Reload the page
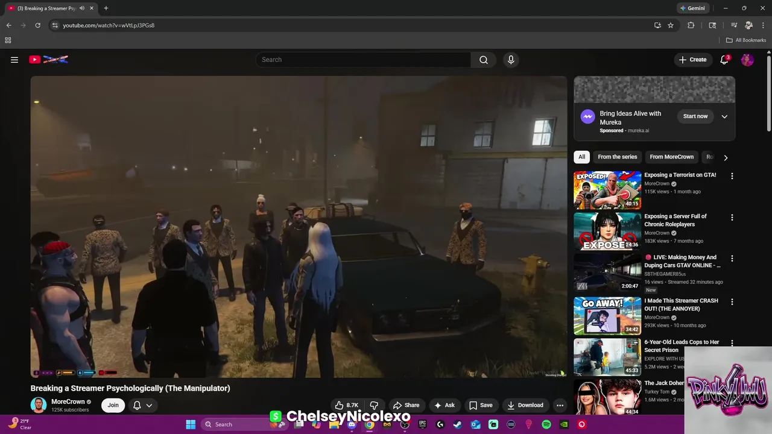Viewport: 772px width, 434px height. (x=37, y=25)
